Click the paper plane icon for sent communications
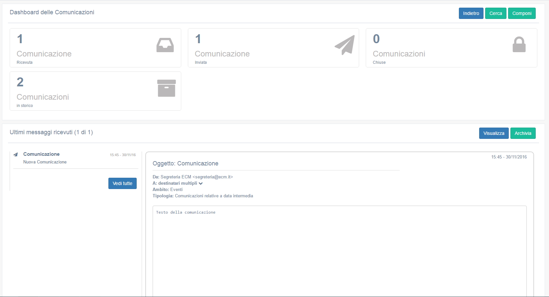The width and height of the screenshot is (549, 297). click(x=344, y=45)
